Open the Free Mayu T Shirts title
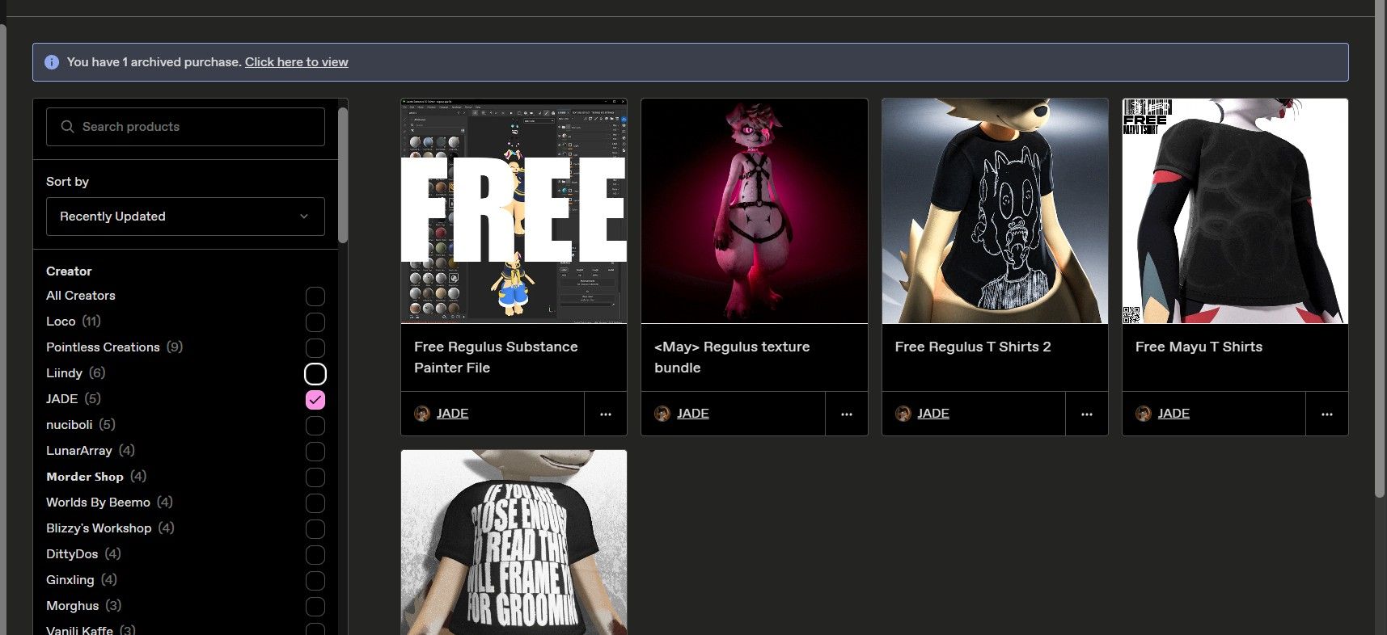 [1199, 347]
